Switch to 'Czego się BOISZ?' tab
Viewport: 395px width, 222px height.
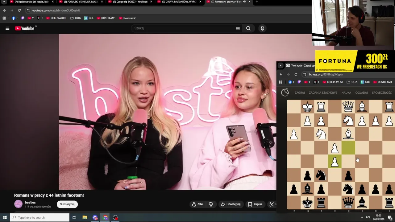pyautogui.click(x=130, y=2)
